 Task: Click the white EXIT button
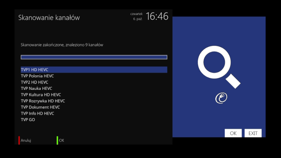[253, 133]
